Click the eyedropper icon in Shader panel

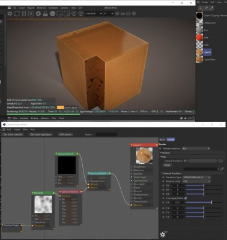click(x=222, y=169)
